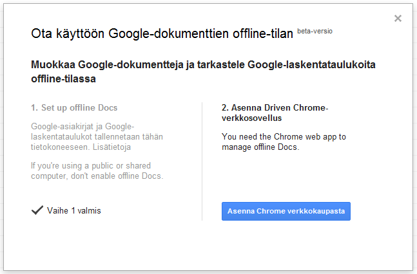417x274 pixels.
Task: Click the dimmed backdrop below the dialog
Action: click(x=206, y=271)
